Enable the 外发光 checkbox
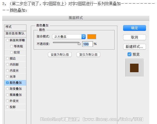Image resolution: width=157 pixels, height=124 pixels. pyautogui.click(x=7, y=101)
